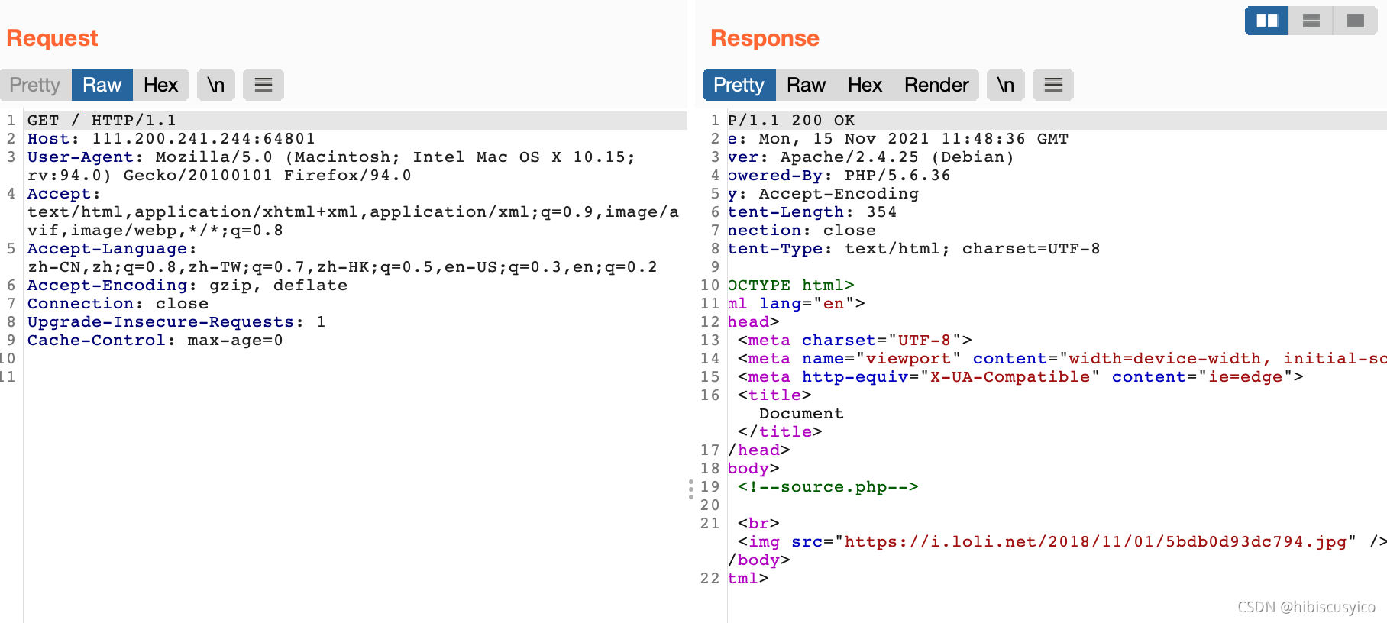Open Request panel hamburger menu
This screenshot has height=623, width=1387.
[x=263, y=85]
